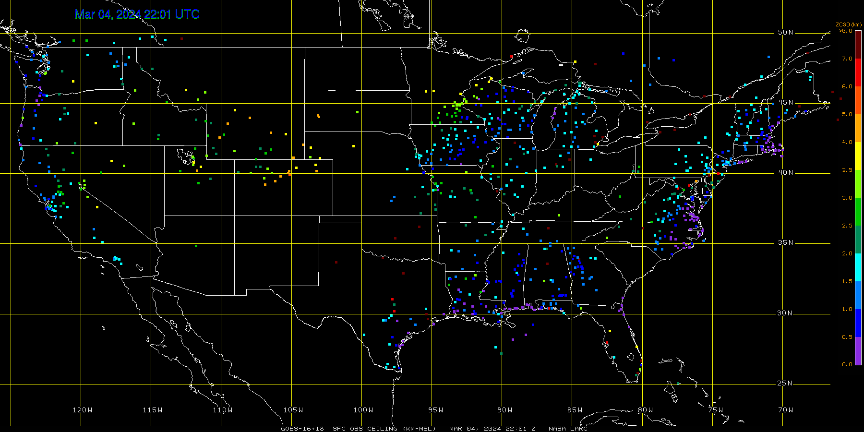Click the "90 W" longitude label
This screenshot has width=864, height=432.
(505, 410)
